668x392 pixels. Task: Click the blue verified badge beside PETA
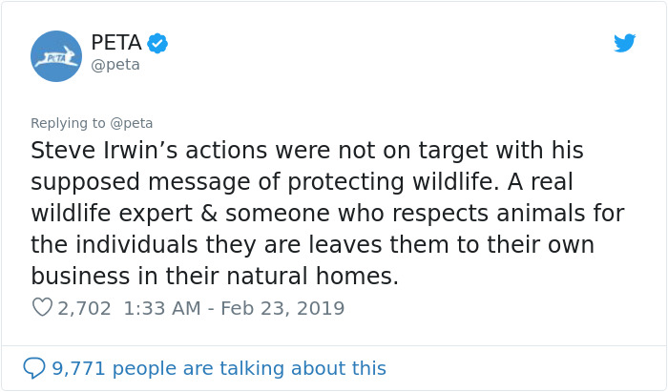coord(157,43)
